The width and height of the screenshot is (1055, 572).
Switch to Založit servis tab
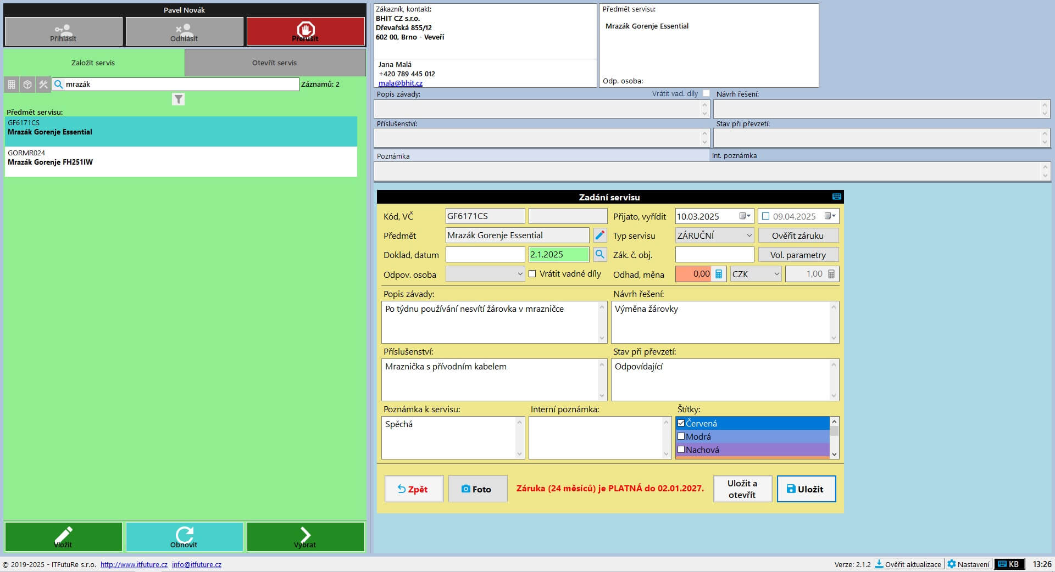pos(93,63)
